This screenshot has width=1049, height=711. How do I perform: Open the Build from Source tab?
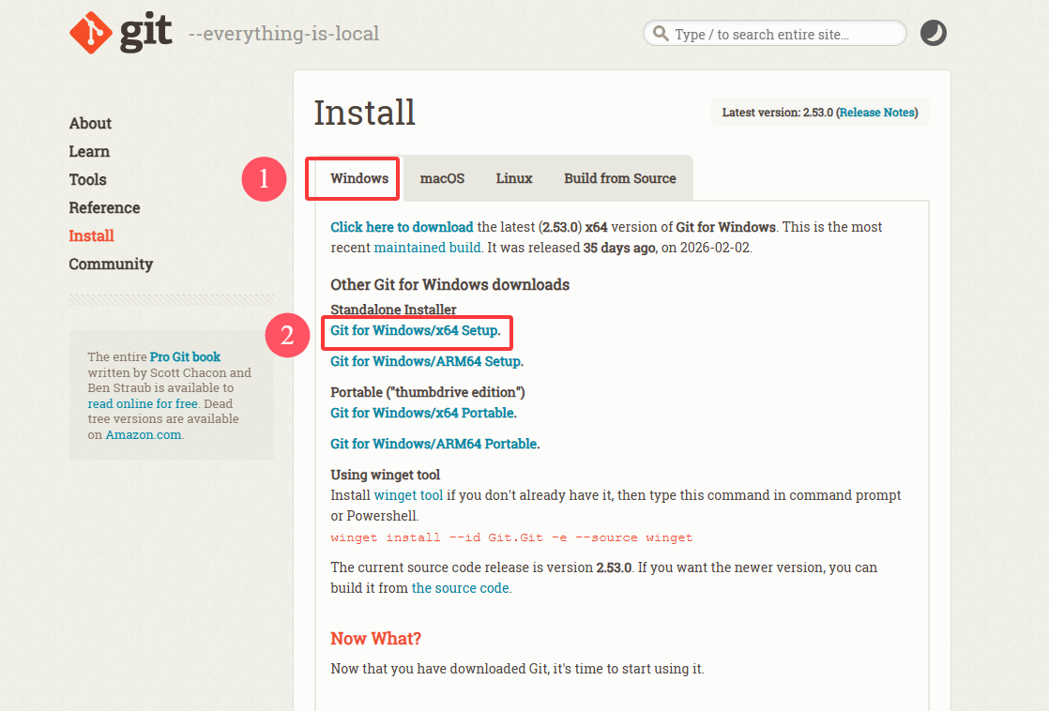pos(619,178)
